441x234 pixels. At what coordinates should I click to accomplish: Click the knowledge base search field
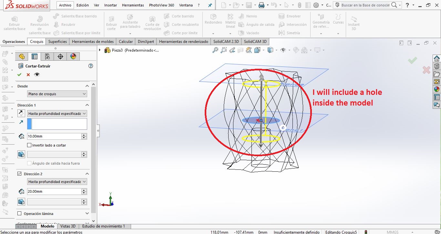coord(366,5)
